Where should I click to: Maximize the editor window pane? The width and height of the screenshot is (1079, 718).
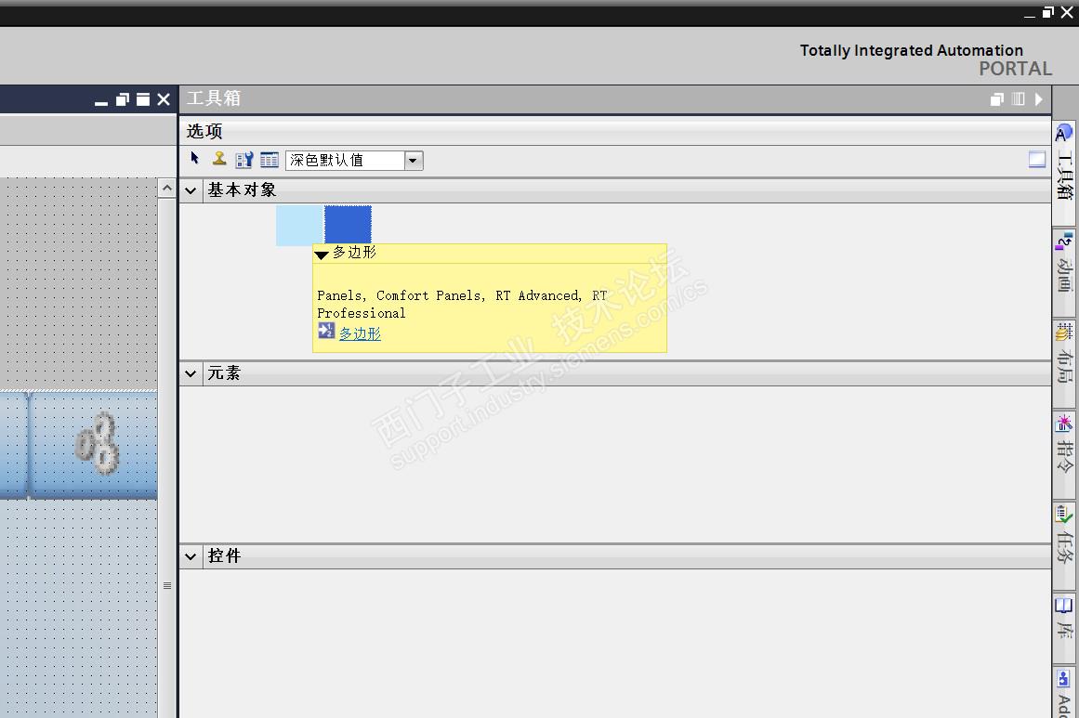143,99
